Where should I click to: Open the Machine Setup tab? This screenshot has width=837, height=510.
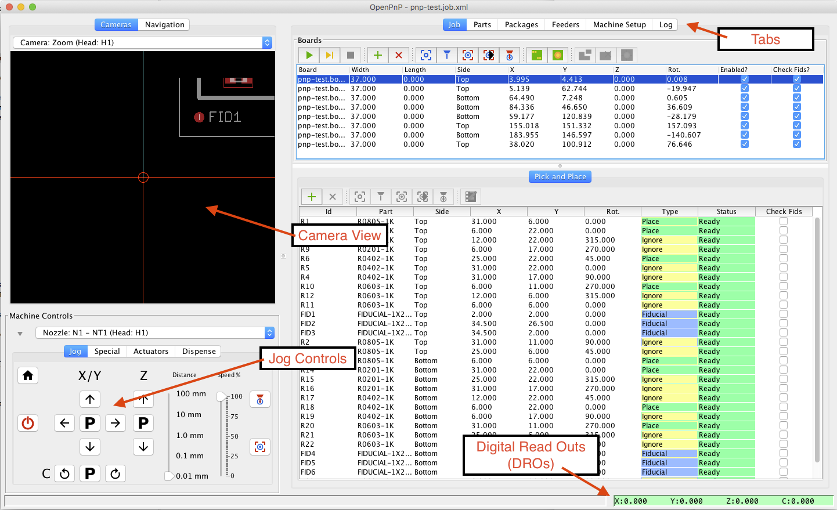(619, 25)
